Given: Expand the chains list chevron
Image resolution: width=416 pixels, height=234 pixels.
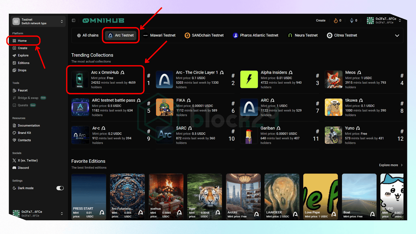Looking at the screenshot, I should (397, 36).
